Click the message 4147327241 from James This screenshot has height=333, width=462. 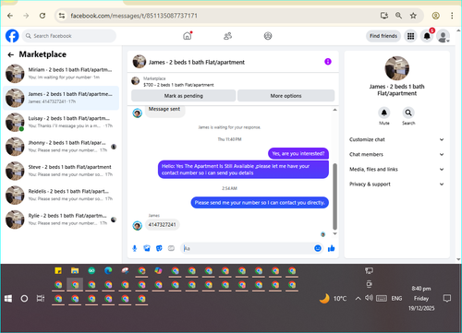(162, 225)
